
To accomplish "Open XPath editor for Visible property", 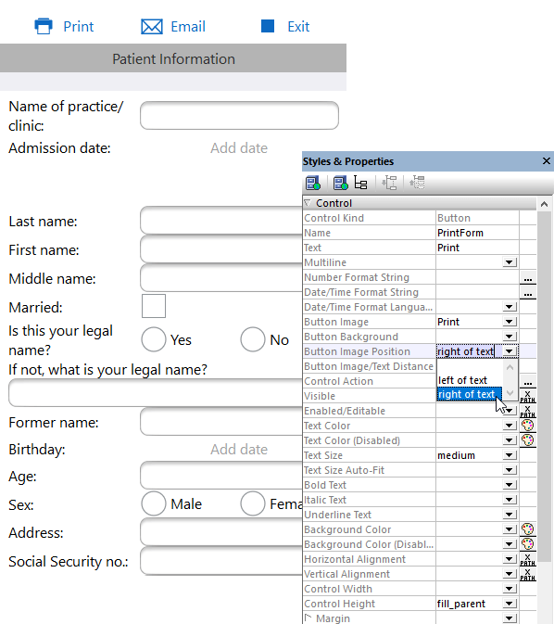I will (527, 396).
